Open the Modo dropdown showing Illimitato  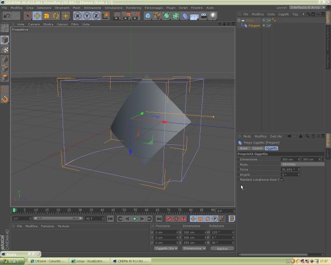coord(303,165)
